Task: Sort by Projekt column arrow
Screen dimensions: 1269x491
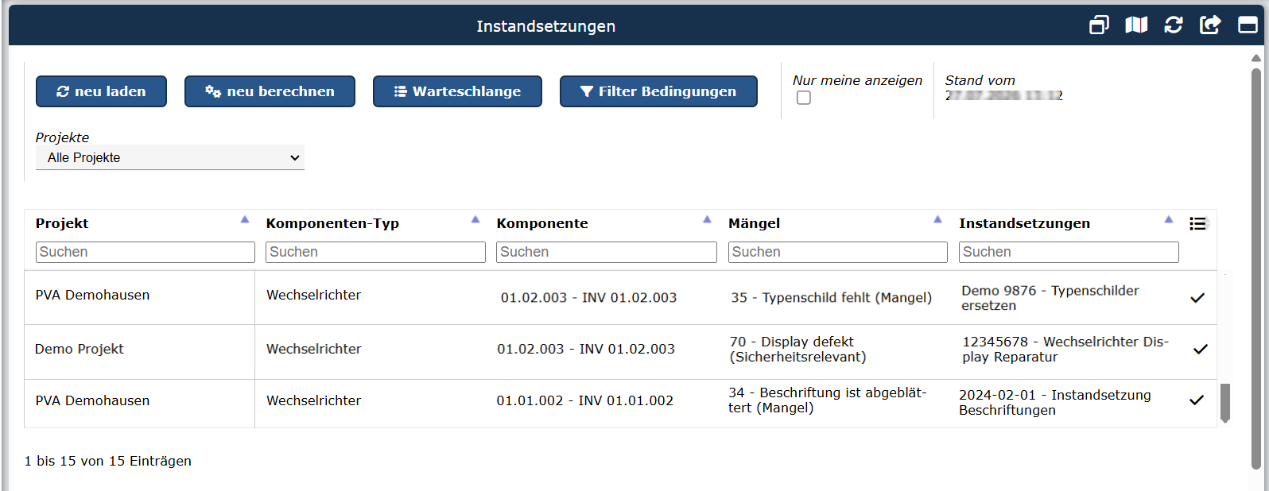Action: (x=245, y=219)
